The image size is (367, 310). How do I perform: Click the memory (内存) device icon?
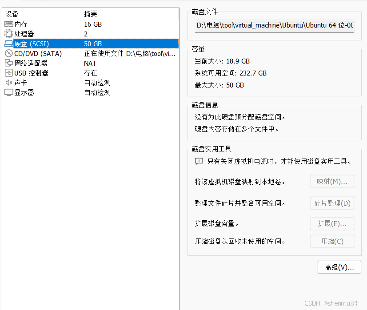tap(8, 24)
